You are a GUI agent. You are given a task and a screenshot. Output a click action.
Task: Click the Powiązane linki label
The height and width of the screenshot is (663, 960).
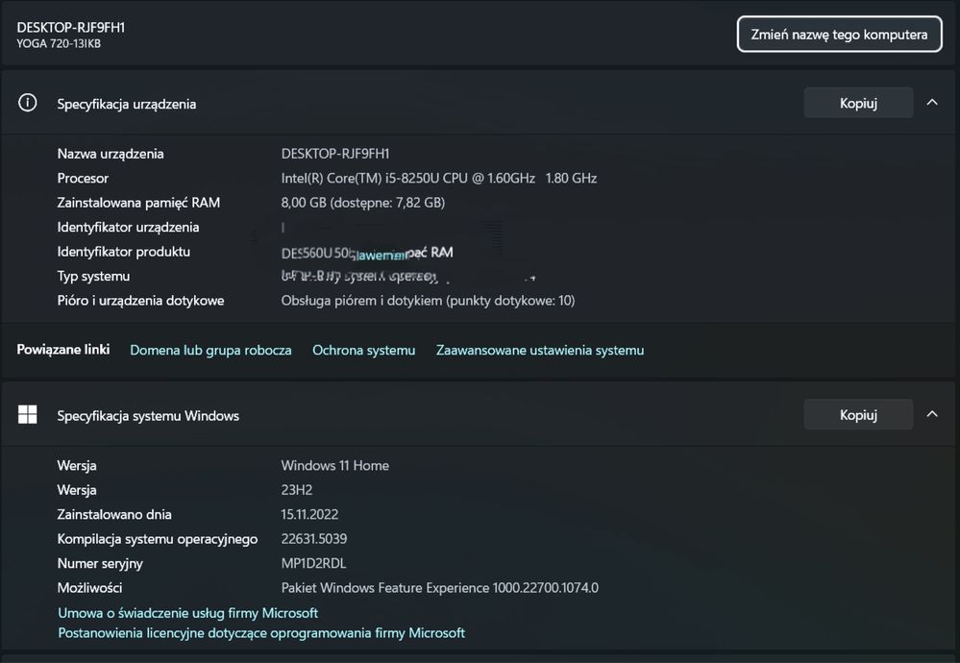(63, 350)
